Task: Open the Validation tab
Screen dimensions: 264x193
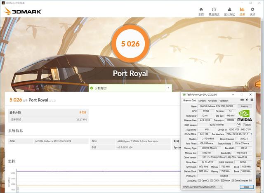Action: [x=224, y=100]
